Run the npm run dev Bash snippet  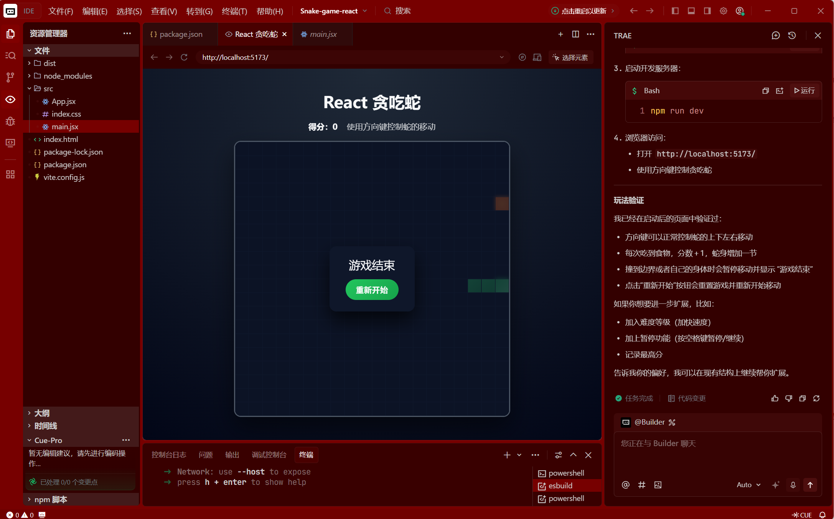tap(804, 91)
